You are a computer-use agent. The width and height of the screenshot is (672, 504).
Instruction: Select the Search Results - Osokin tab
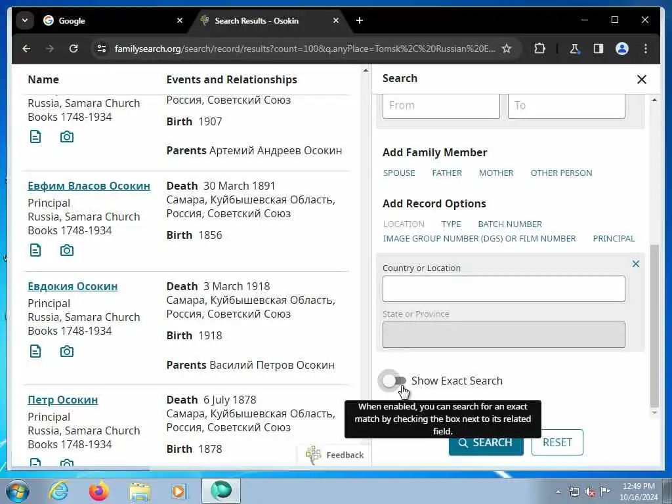point(268,20)
